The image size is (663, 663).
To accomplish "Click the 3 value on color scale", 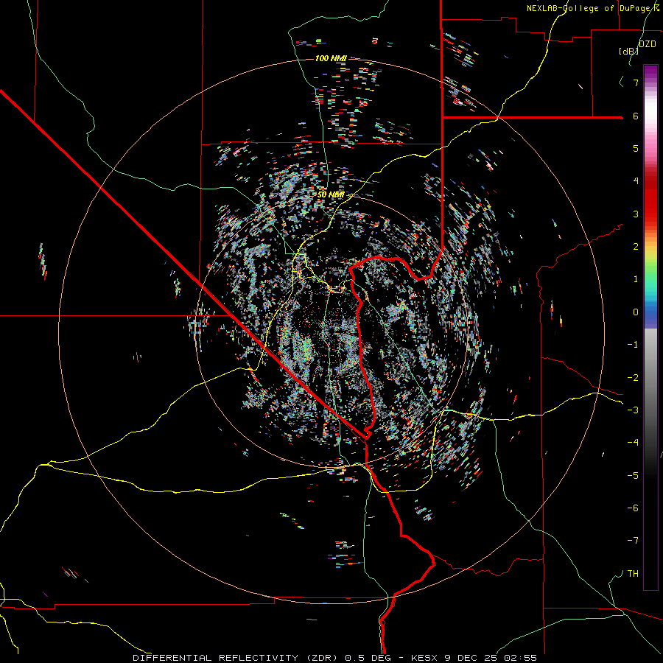I will pos(636,214).
